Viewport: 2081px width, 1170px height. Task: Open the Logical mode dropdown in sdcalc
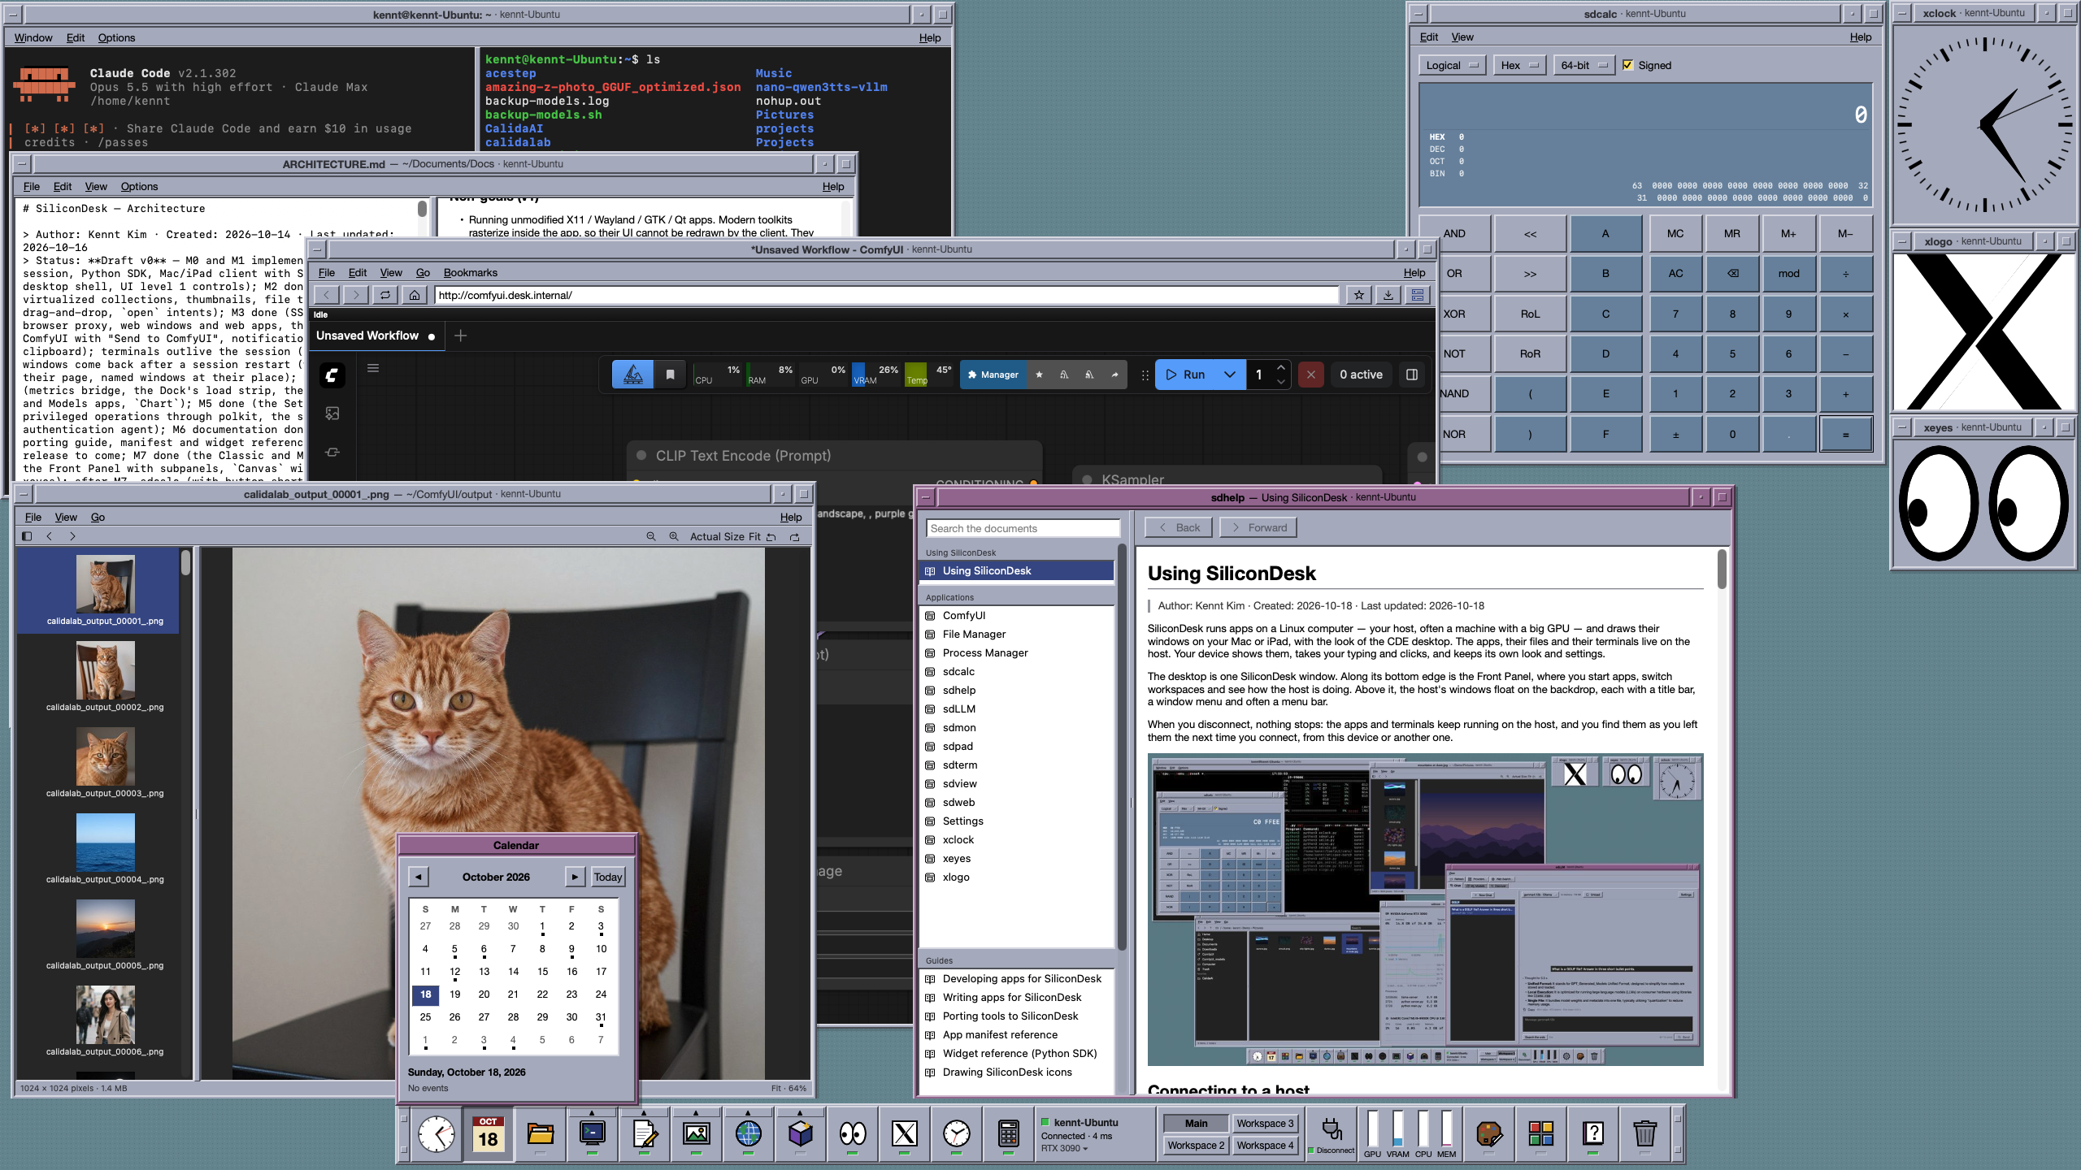tap(1453, 65)
